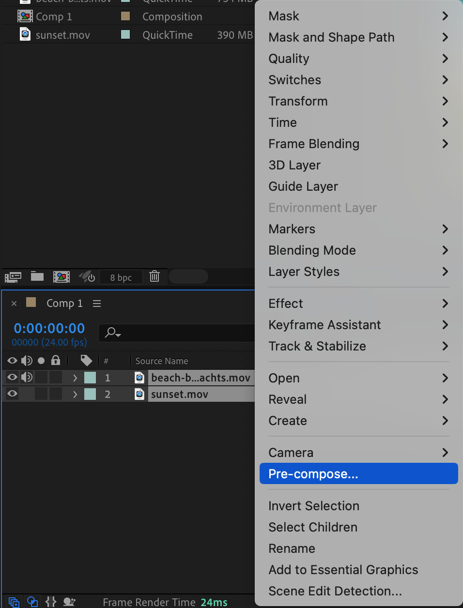Create a new folder in Project panel
The width and height of the screenshot is (463, 608).
[x=37, y=276]
